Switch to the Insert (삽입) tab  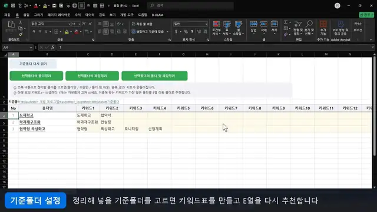click(26, 15)
